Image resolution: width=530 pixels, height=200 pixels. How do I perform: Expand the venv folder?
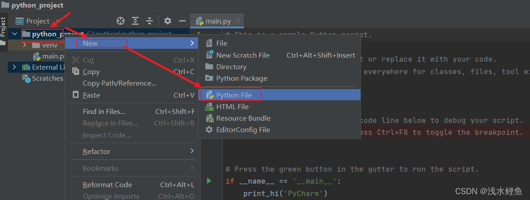click(24, 45)
